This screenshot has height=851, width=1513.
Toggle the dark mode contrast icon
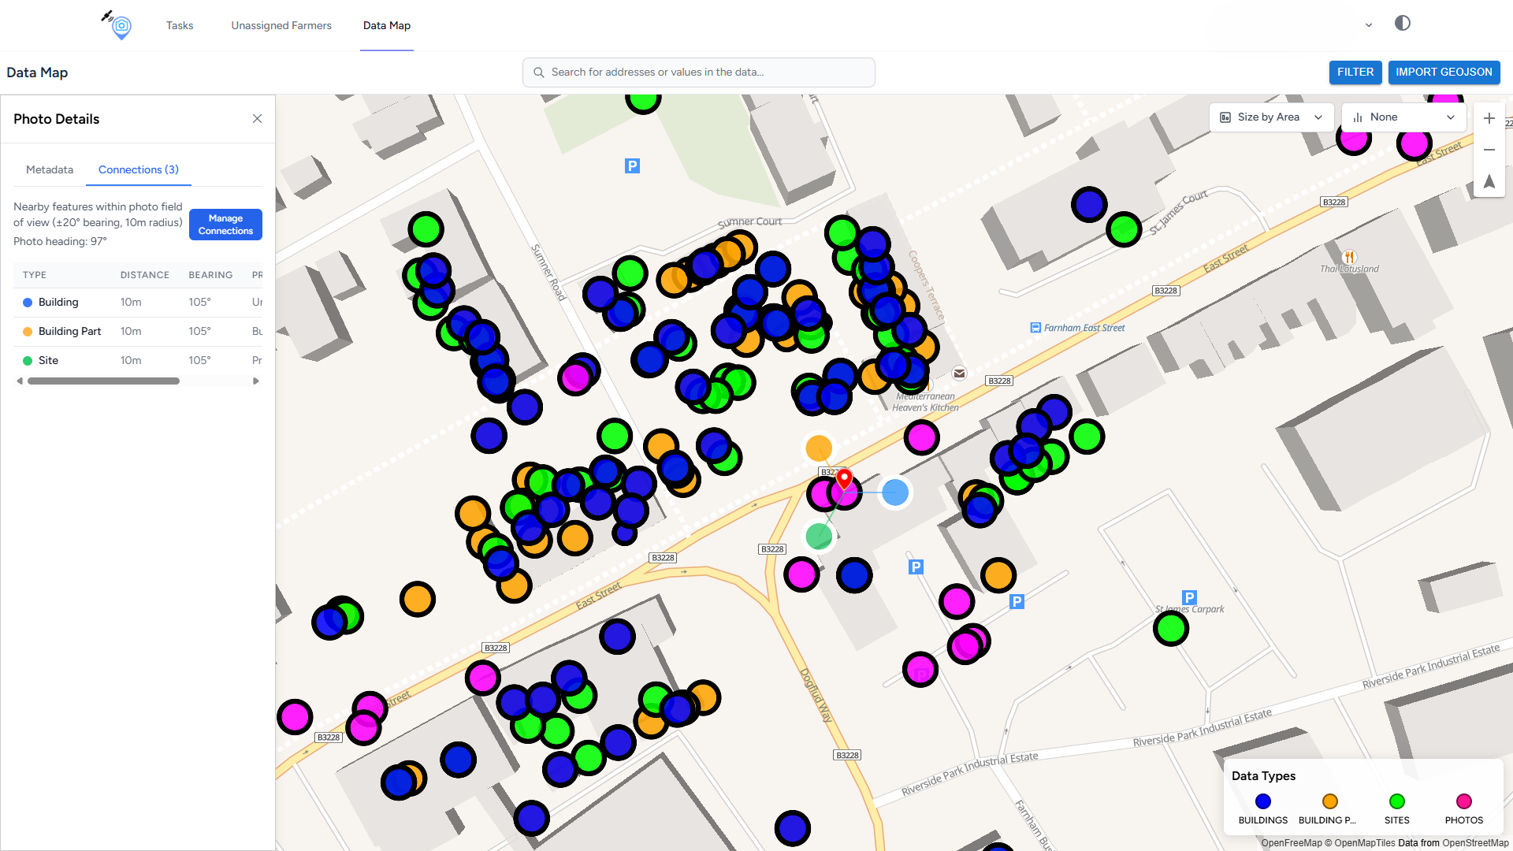(1402, 24)
